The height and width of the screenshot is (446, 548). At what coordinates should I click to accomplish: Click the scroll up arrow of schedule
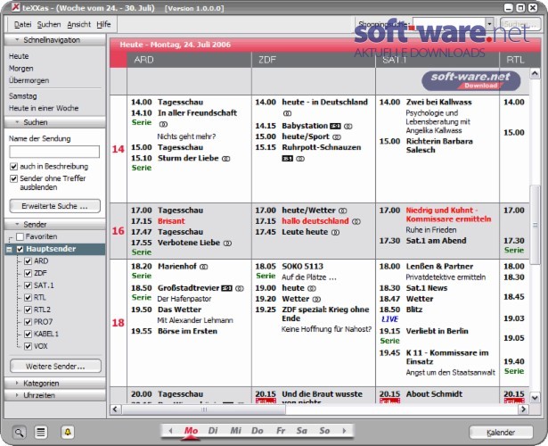pyautogui.click(x=535, y=73)
